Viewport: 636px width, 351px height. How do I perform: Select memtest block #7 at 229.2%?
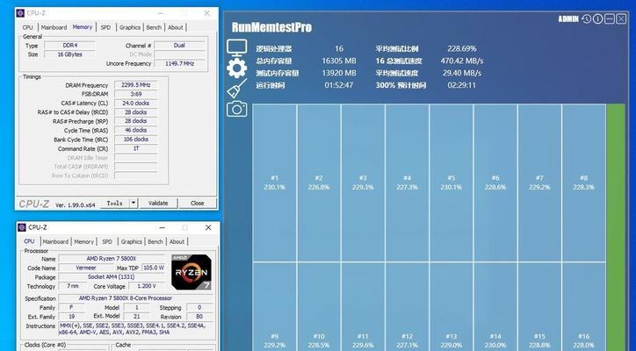click(x=539, y=183)
